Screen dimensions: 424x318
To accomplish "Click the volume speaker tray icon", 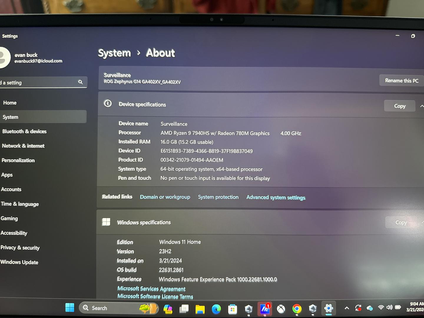I will pyautogui.click(x=389, y=307).
